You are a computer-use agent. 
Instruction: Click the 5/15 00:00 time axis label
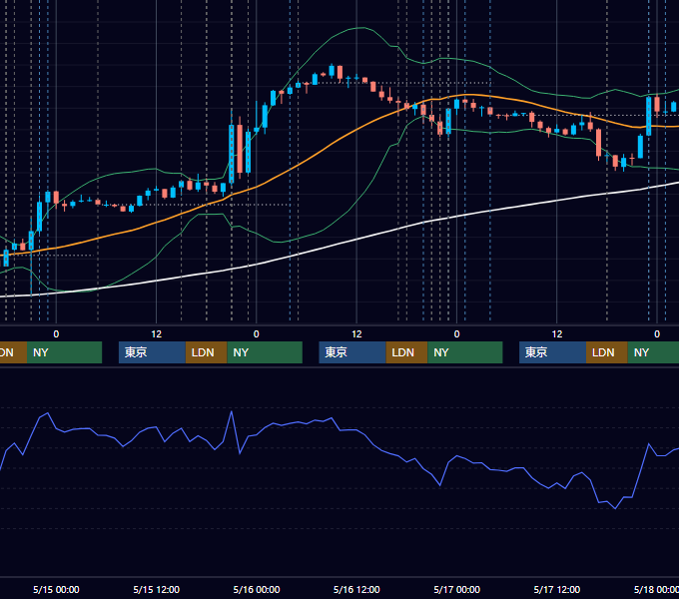[56, 589]
